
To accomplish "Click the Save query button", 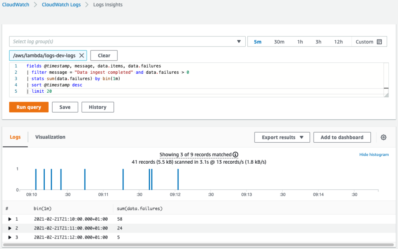I will point(65,107).
